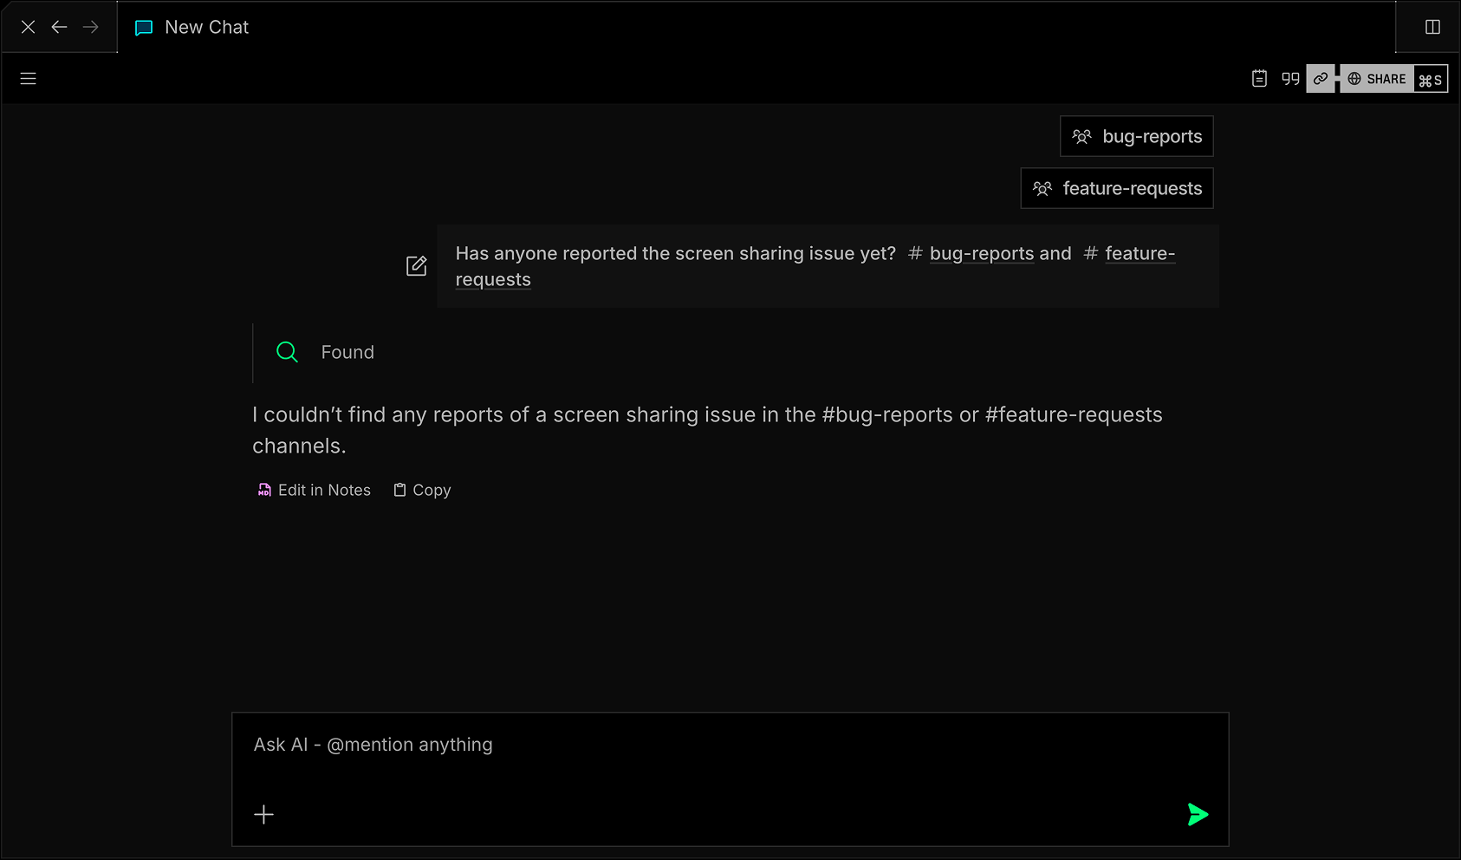The width and height of the screenshot is (1461, 860).
Task: Click the plus attachment icon in the input box
Action: [263, 815]
